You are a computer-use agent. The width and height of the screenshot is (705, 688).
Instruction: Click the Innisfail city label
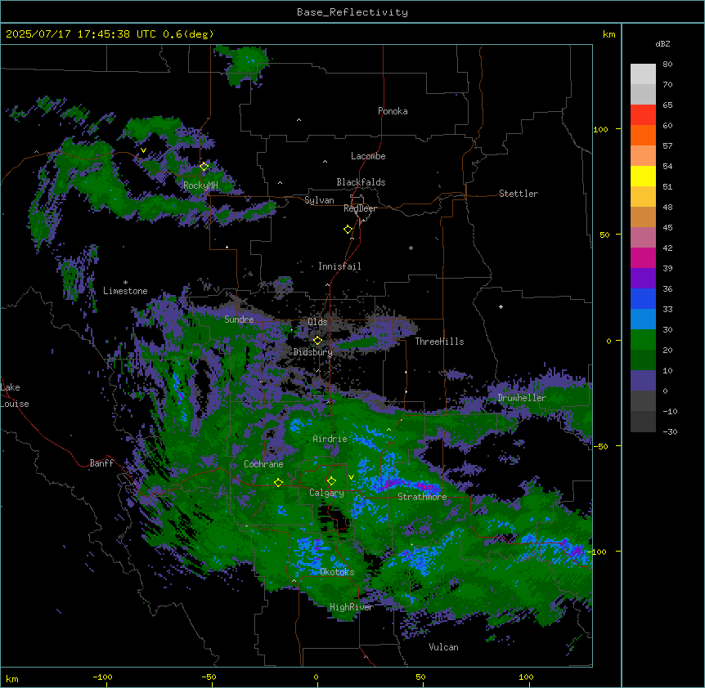click(x=339, y=266)
